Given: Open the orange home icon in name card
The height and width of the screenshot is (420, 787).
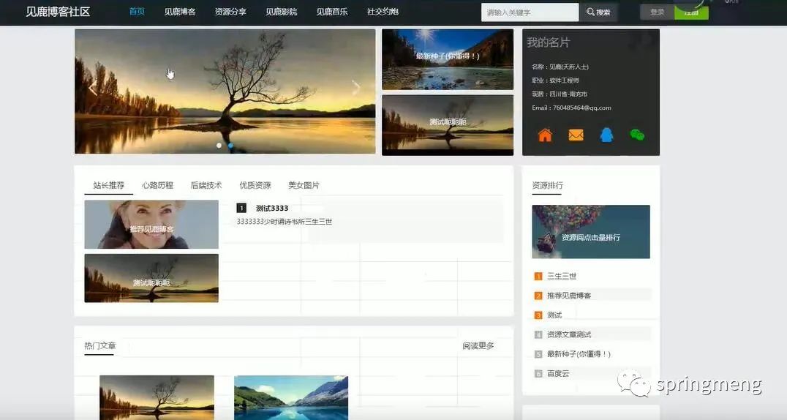Looking at the screenshot, I should pyautogui.click(x=545, y=135).
